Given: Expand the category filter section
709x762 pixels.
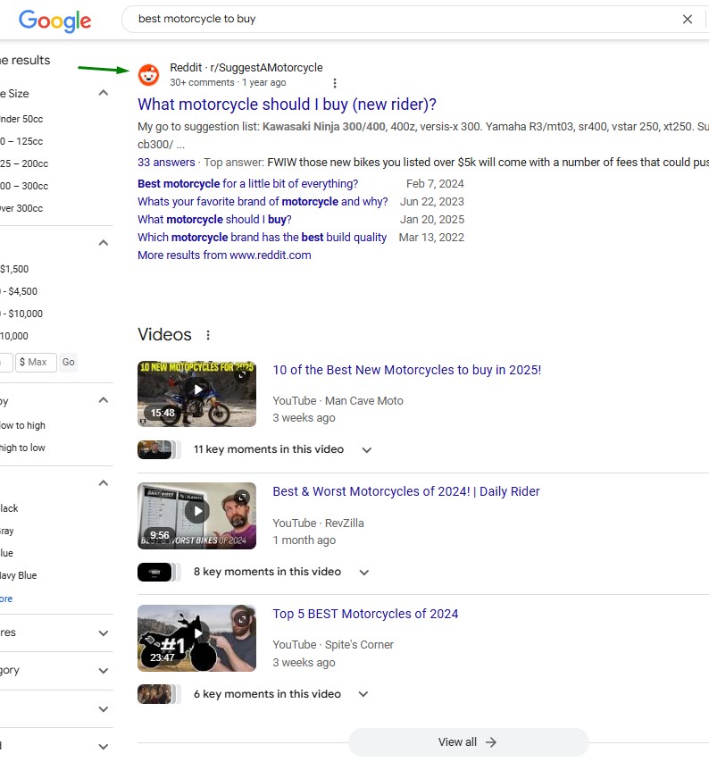Looking at the screenshot, I should pos(104,671).
